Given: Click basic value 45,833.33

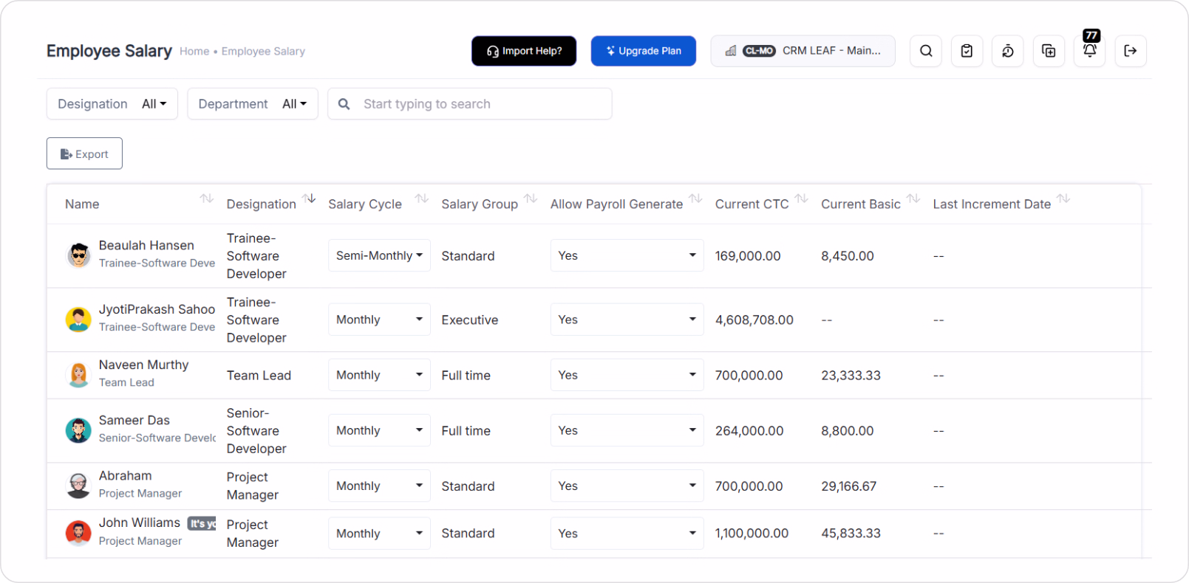Looking at the screenshot, I should click(x=851, y=534).
